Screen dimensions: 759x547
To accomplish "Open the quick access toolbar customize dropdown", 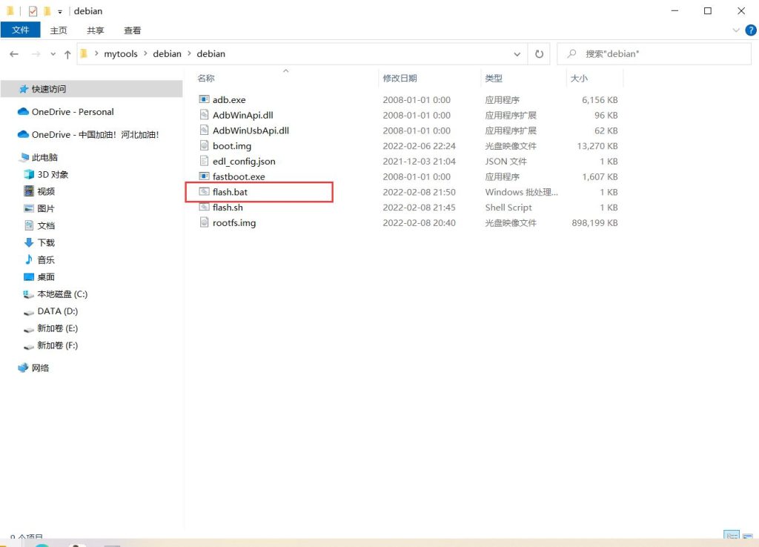I will [x=60, y=12].
